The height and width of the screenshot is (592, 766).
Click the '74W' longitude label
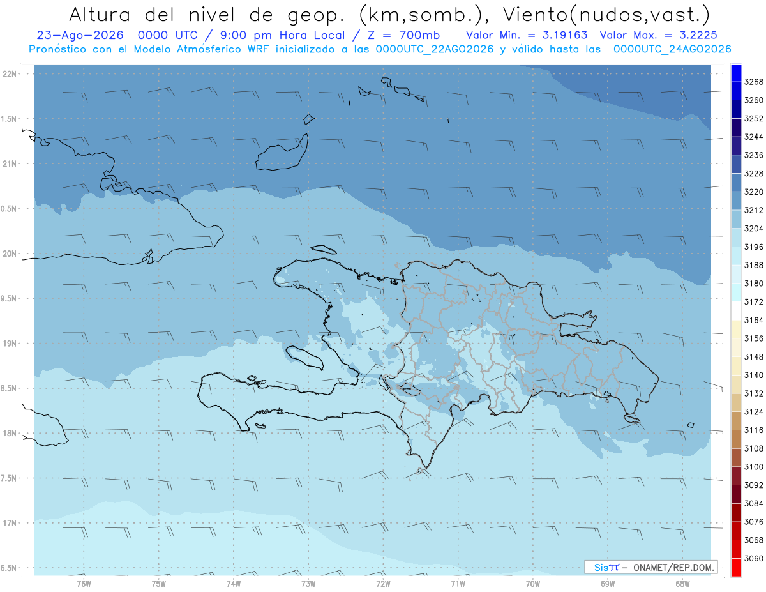pyautogui.click(x=234, y=583)
